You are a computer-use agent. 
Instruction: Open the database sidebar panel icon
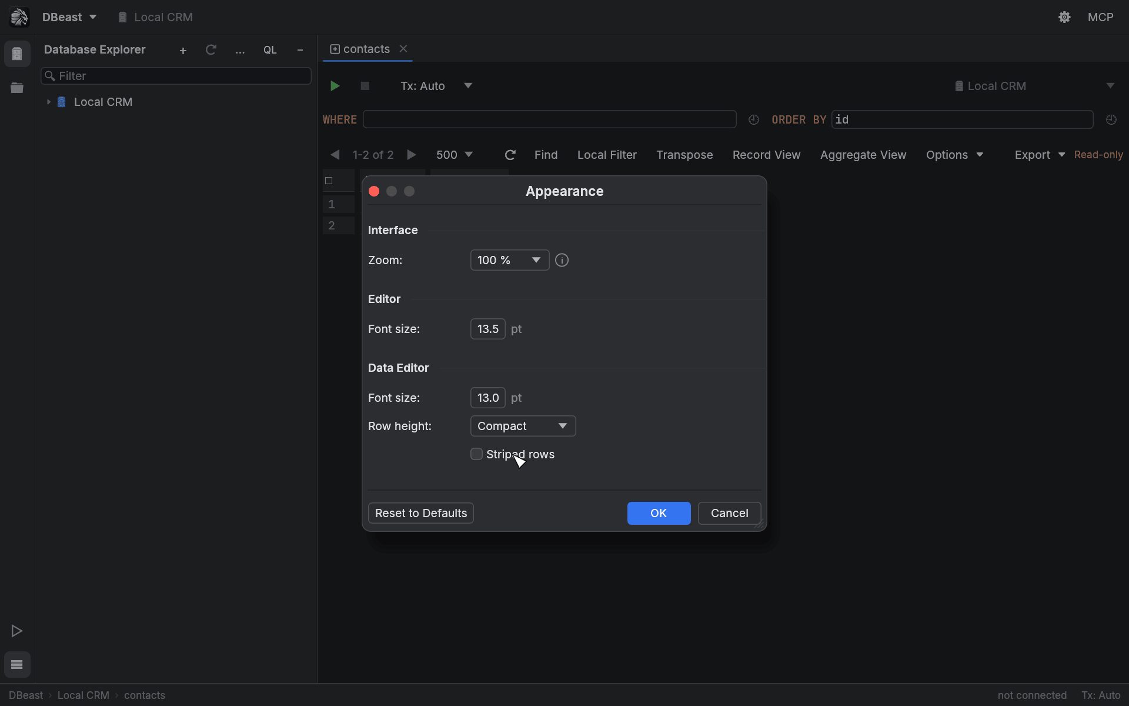(x=17, y=54)
